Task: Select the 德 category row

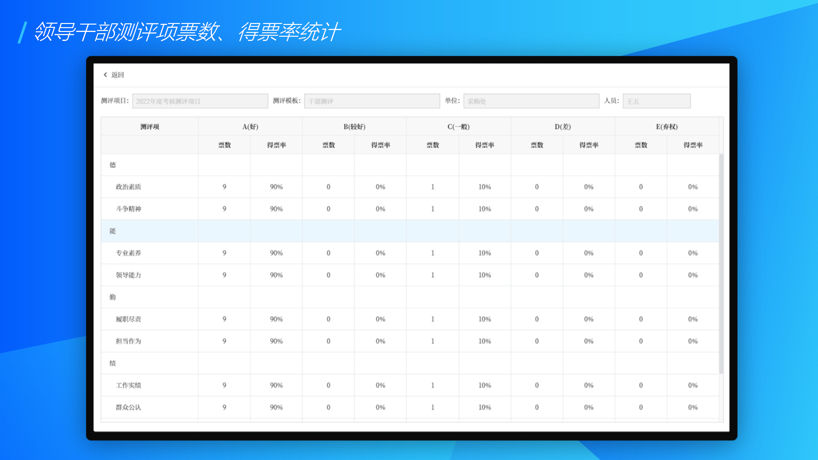Action: (x=112, y=165)
